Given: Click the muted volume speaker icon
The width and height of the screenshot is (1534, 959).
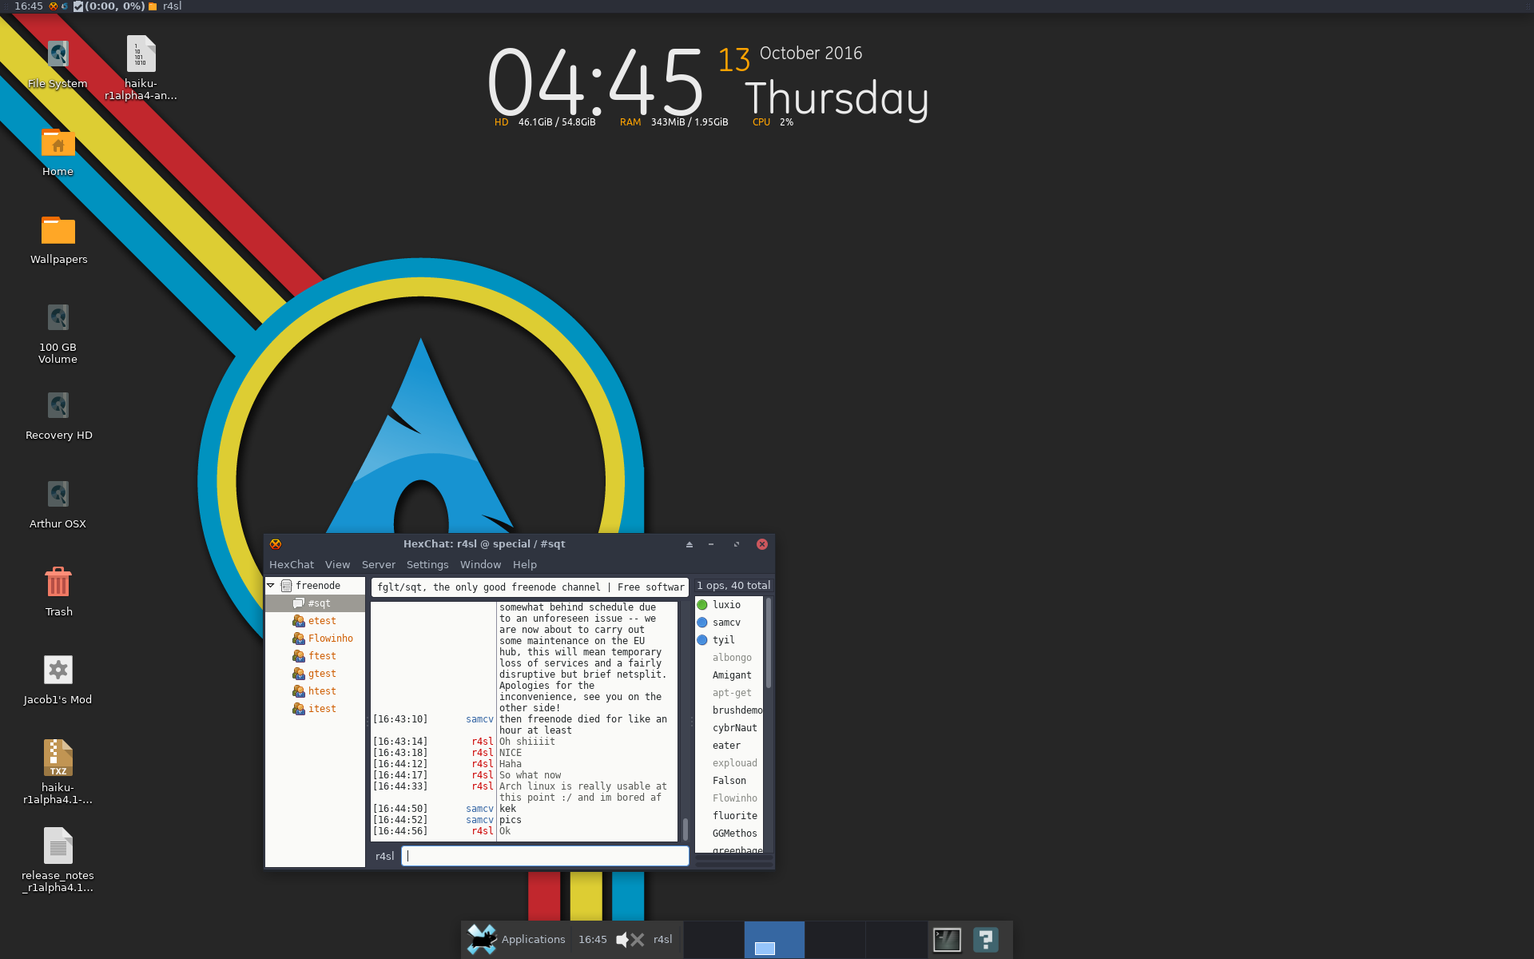Looking at the screenshot, I should [630, 940].
